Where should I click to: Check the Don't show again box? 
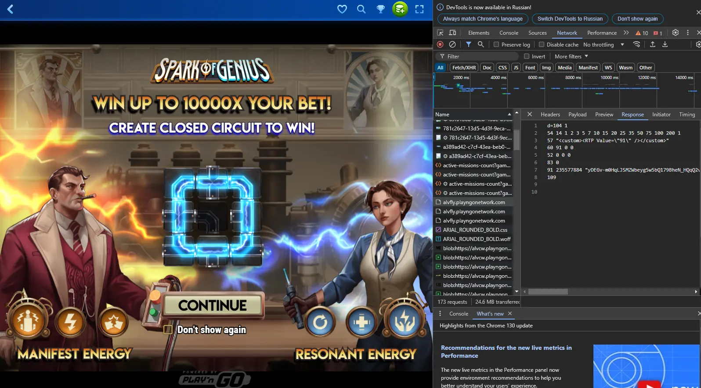coord(168,330)
